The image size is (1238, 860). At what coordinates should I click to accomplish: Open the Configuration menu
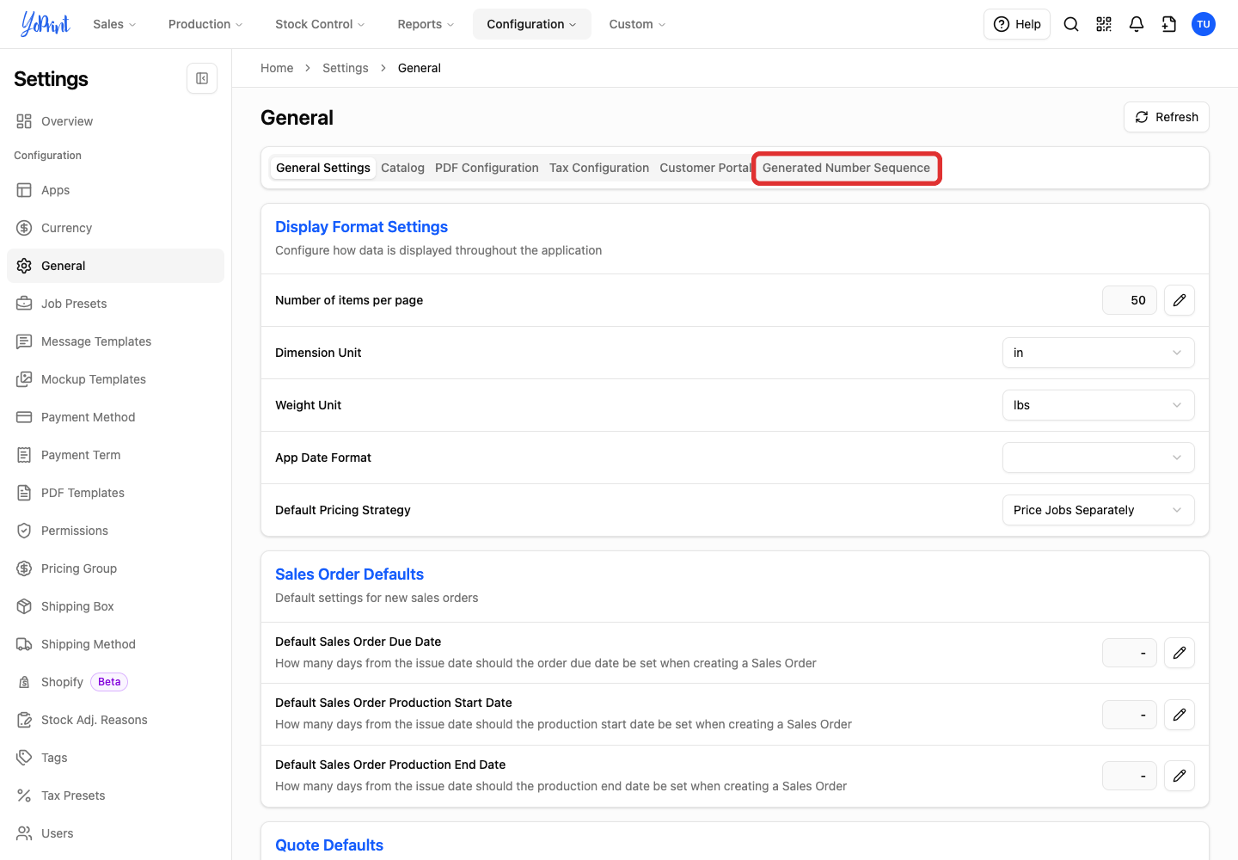(532, 24)
